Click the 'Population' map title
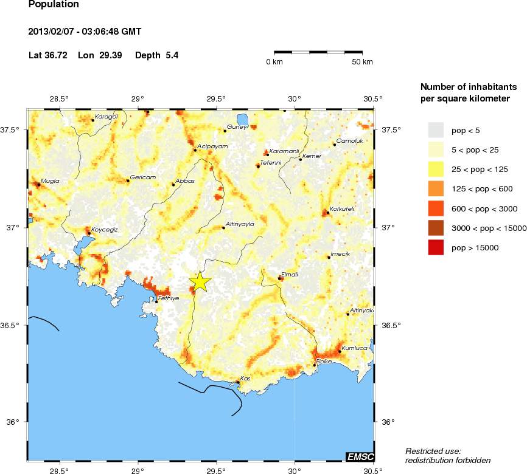This screenshot has width=527, height=474. [x=54, y=5]
